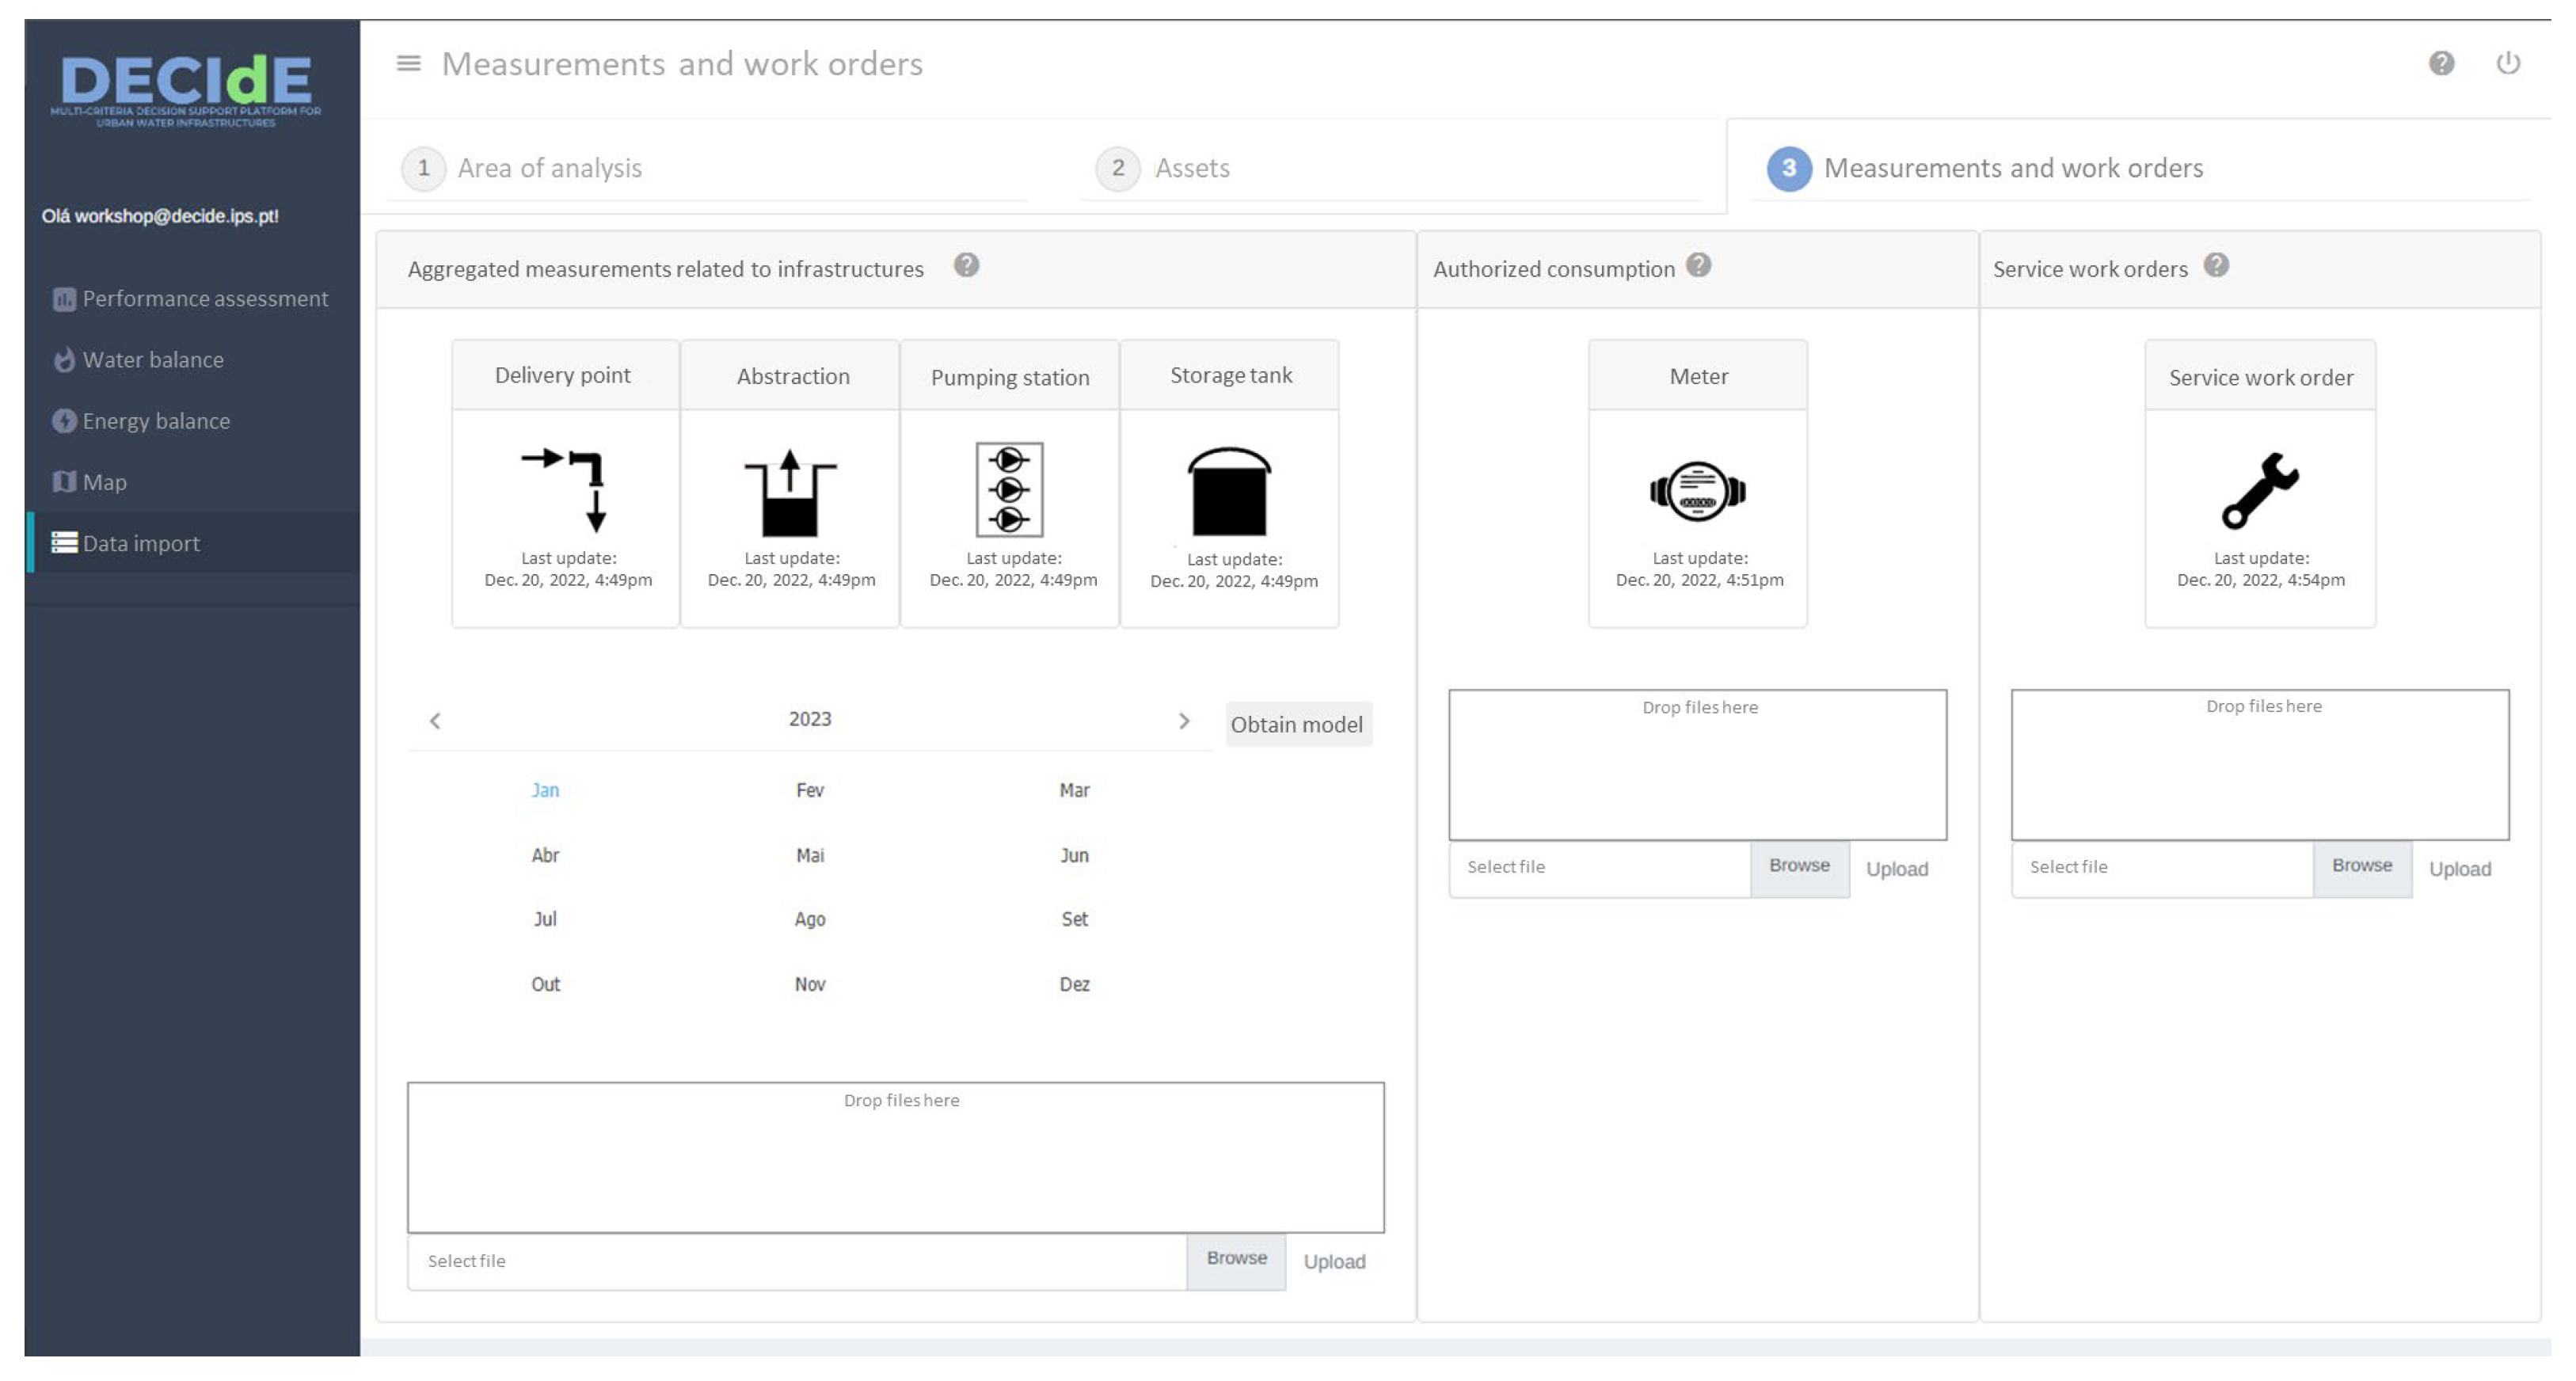Select the month Jan
The height and width of the screenshot is (1381, 2576).
tap(545, 790)
